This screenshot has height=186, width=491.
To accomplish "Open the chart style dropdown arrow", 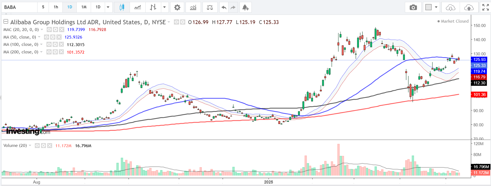I will [x=164, y=7].
